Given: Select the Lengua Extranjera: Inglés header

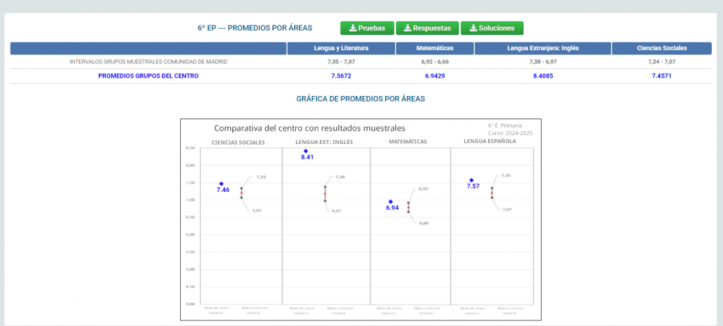Looking at the screenshot, I should click(543, 49).
